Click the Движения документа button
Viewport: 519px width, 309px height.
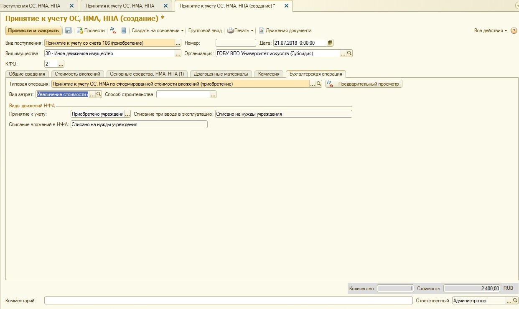pyautogui.click(x=285, y=30)
